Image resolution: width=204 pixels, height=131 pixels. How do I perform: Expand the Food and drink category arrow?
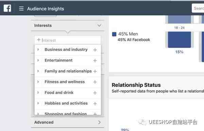38,93
